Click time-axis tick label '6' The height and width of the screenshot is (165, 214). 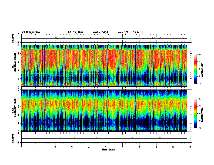[x=123, y=147]
